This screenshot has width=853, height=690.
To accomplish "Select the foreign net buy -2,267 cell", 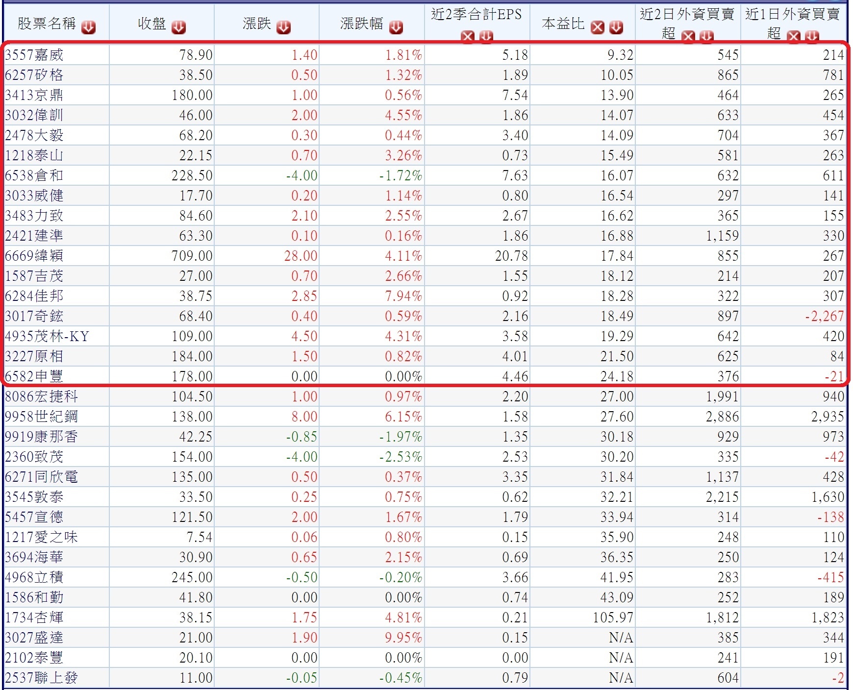I will 795,316.
